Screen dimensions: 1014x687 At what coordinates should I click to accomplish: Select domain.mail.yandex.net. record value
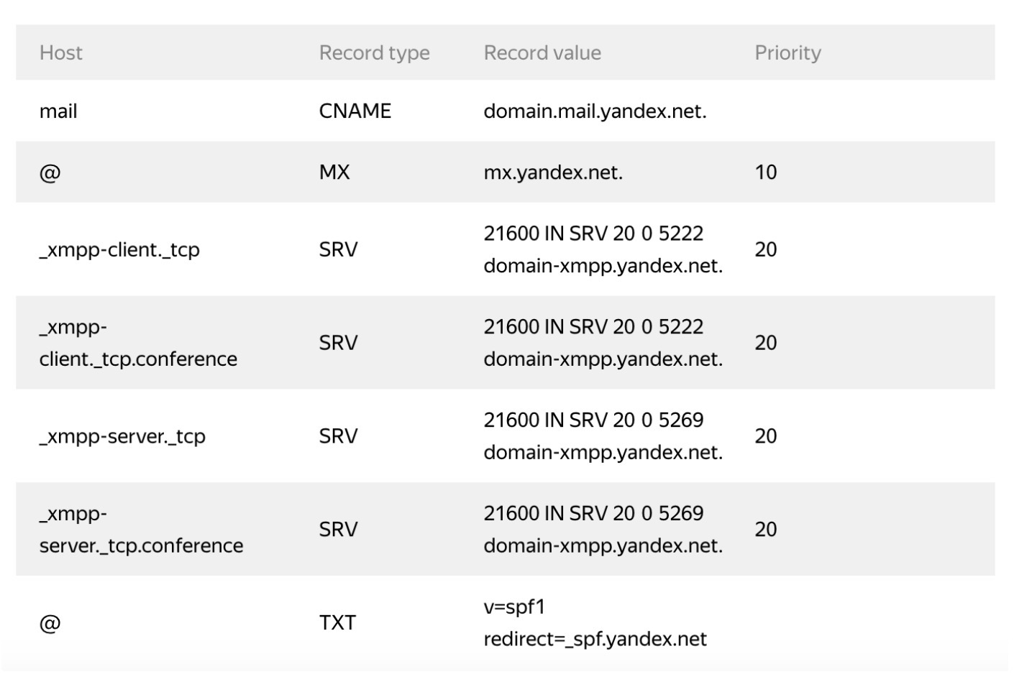tap(595, 111)
